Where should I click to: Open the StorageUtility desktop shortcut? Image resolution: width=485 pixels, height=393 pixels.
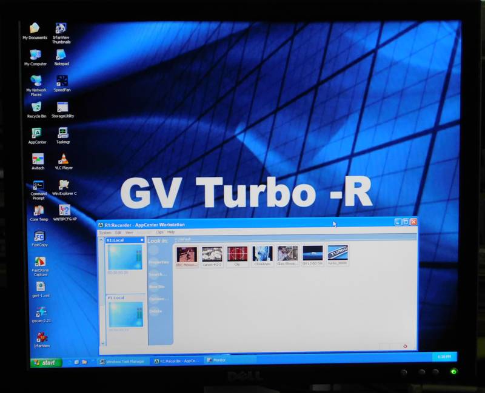tap(63, 110)
